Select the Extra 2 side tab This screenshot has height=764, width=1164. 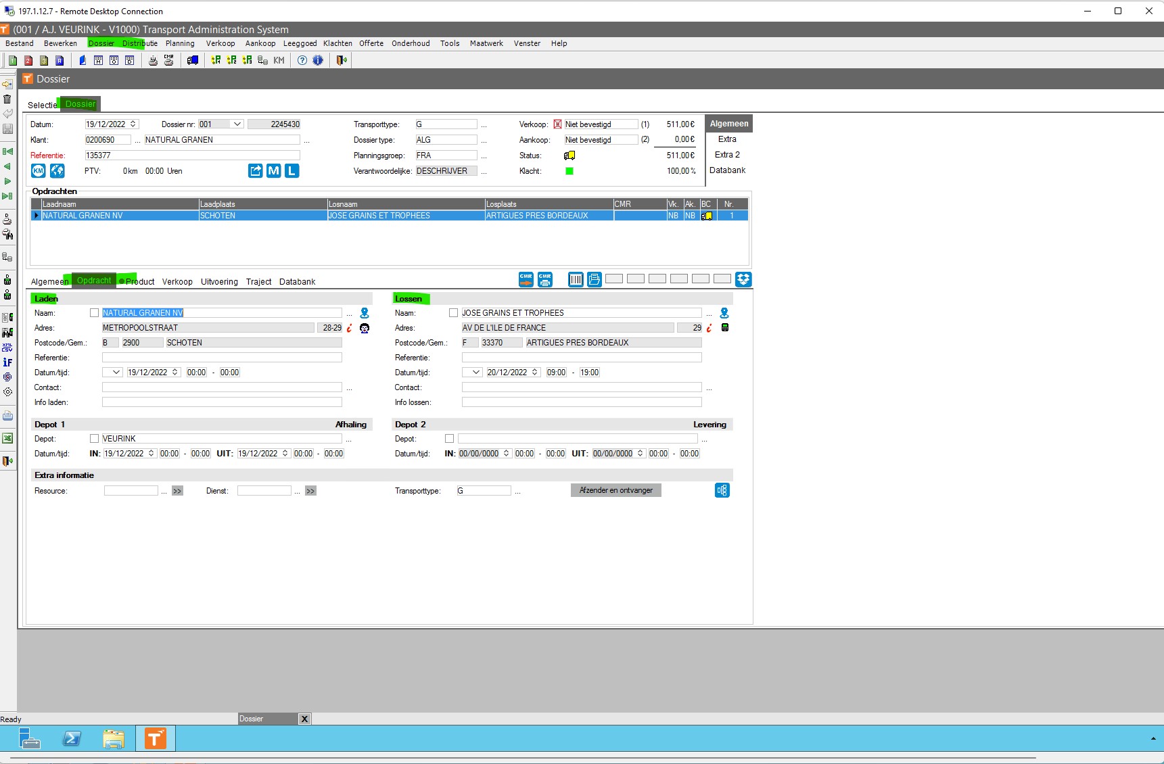pos(727,155)
